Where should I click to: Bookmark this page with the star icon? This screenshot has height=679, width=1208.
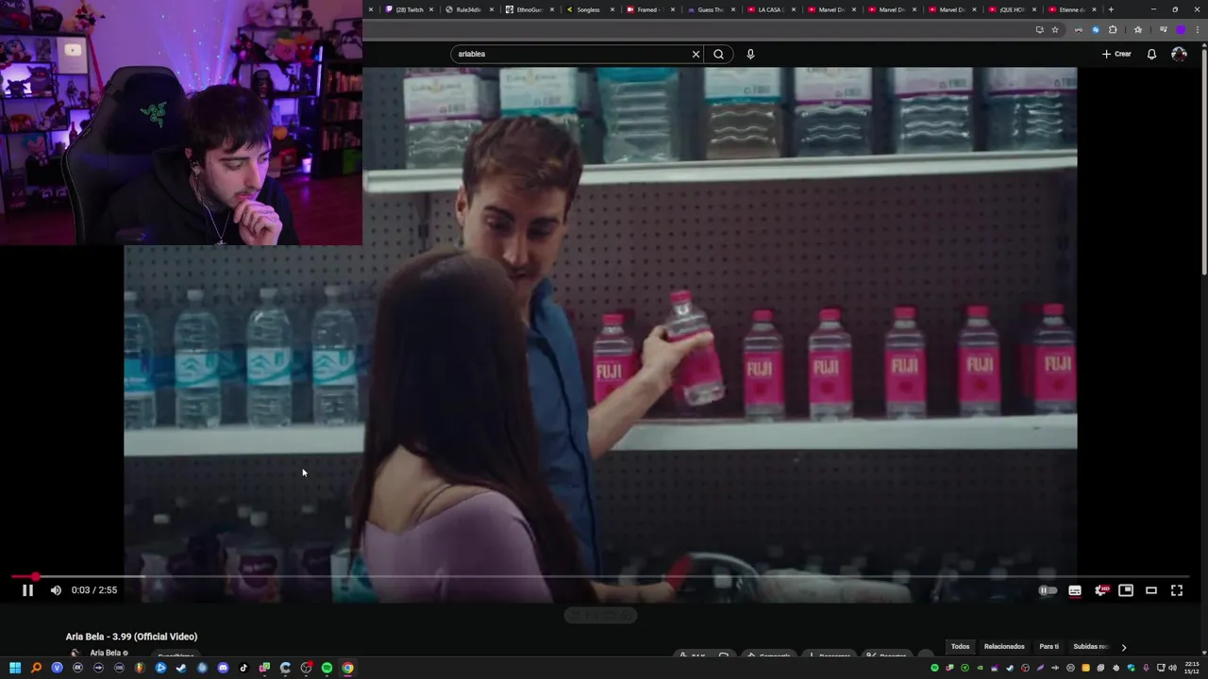click(x=1055, y=29)
